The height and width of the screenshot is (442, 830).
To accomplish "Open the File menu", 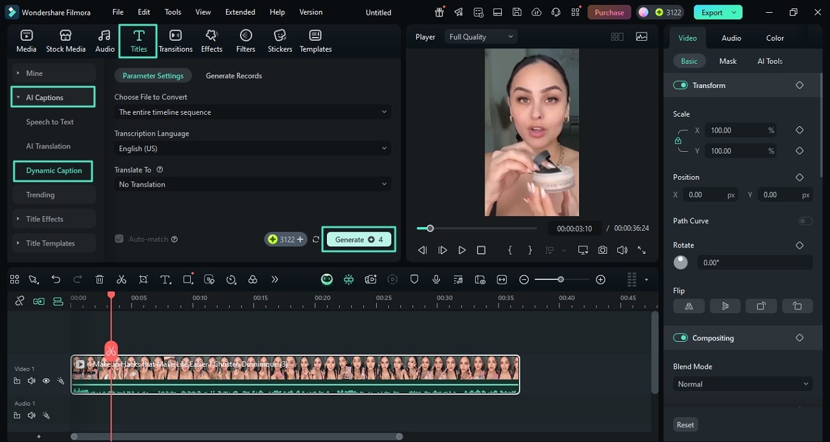I will pyautogui.click(x=118, y=12).
